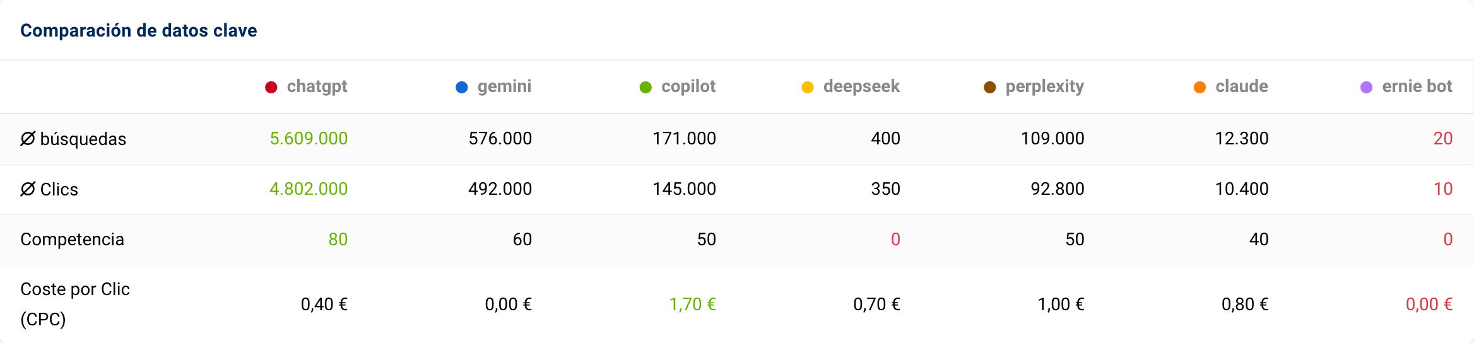Open the deepseek keyword header

pos(861,86)
